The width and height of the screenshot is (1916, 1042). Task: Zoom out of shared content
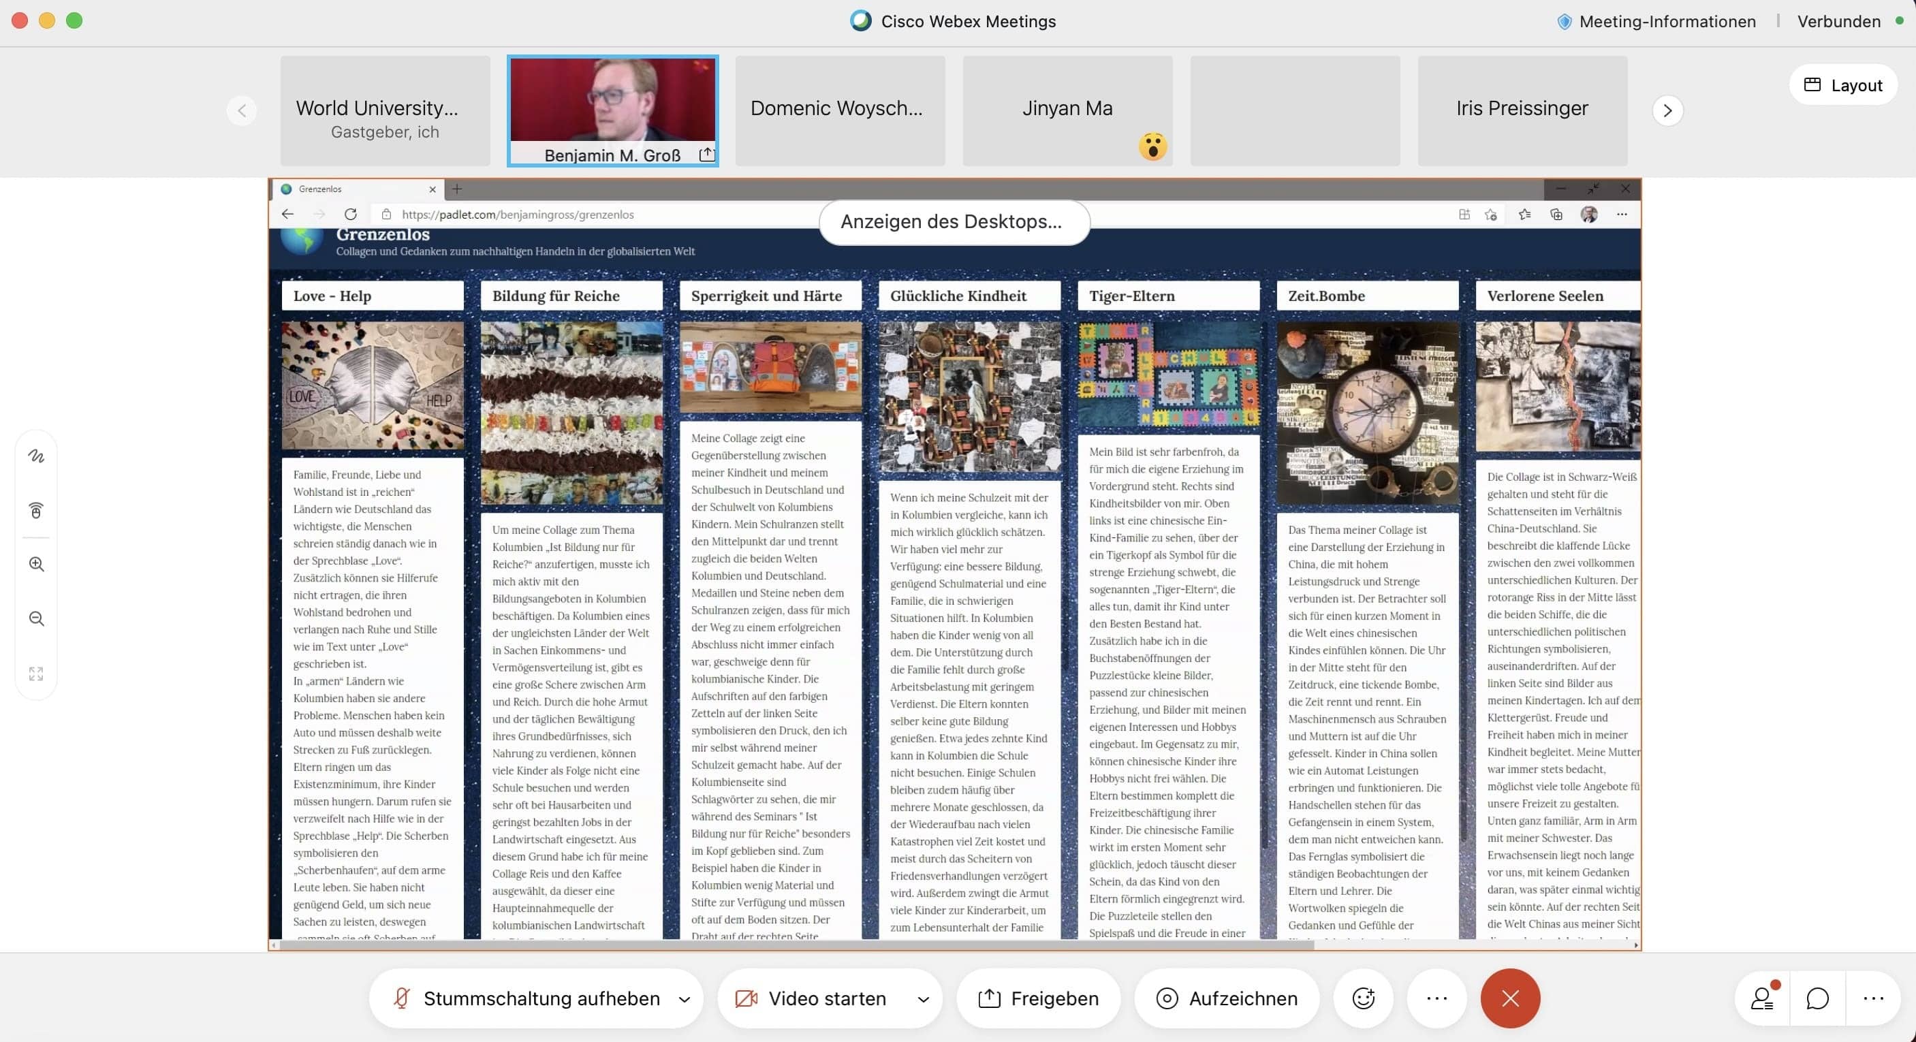click(37, 619)
